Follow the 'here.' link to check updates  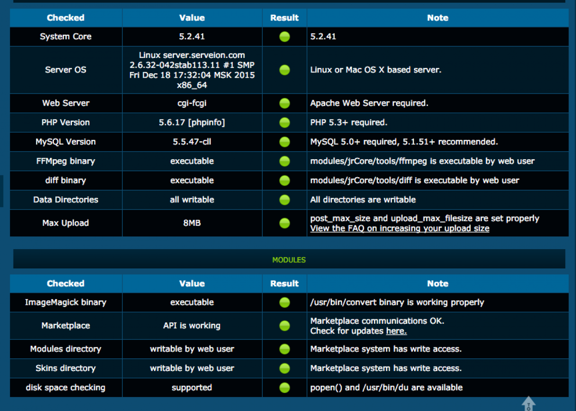point(396,331)
